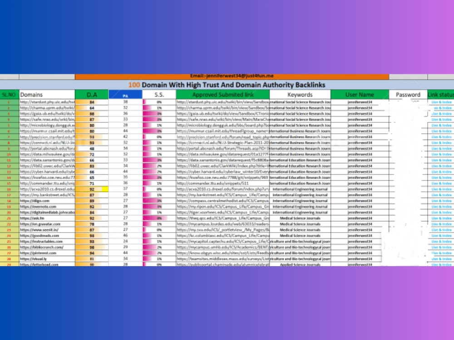Click Keywords cell in mycapitol.captechu.edu row
This screenshot has width=454, height=340.
300,241
